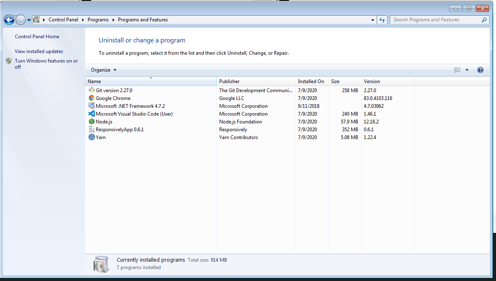The height and width of the screenshot is (281, 496).
Task: Expand the arrow before Control Panel breadcrumb
Action: coord(44,20)
